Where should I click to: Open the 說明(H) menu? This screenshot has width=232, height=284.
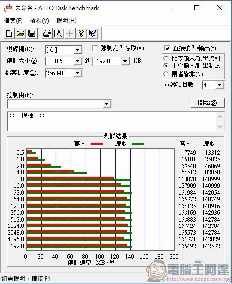click(66, 21)
